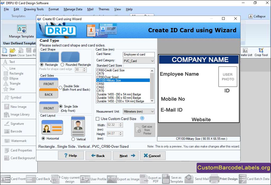Select the Rectangle drawing tool

(x=13, y=73)
